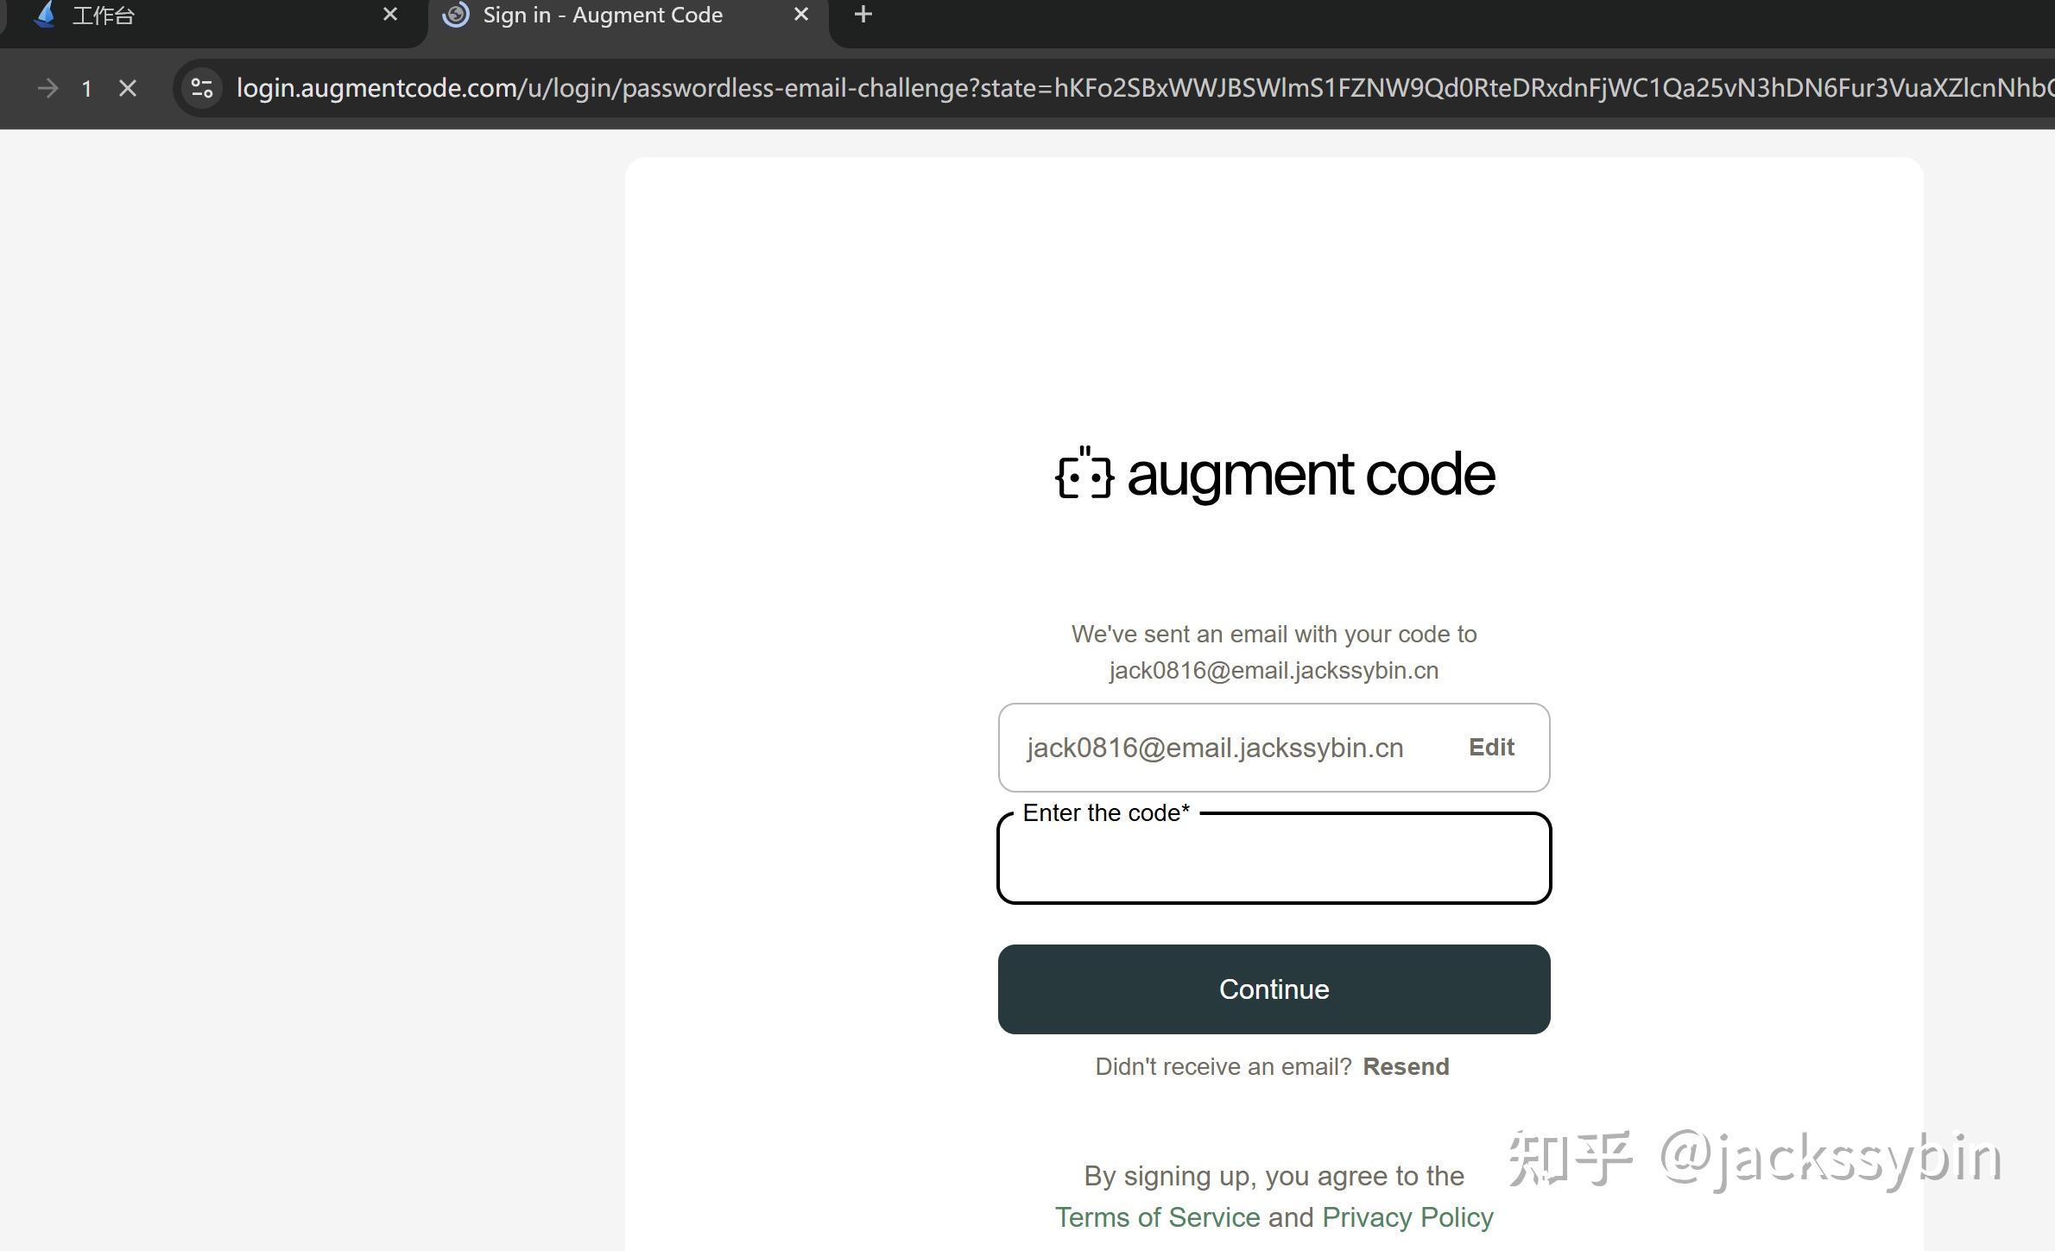Open the site information icon

202,88
